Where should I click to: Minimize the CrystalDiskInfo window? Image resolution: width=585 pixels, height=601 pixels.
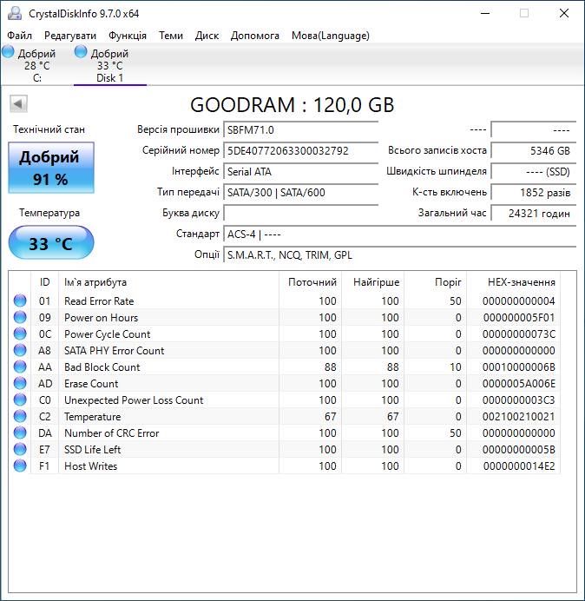point(485,13)
